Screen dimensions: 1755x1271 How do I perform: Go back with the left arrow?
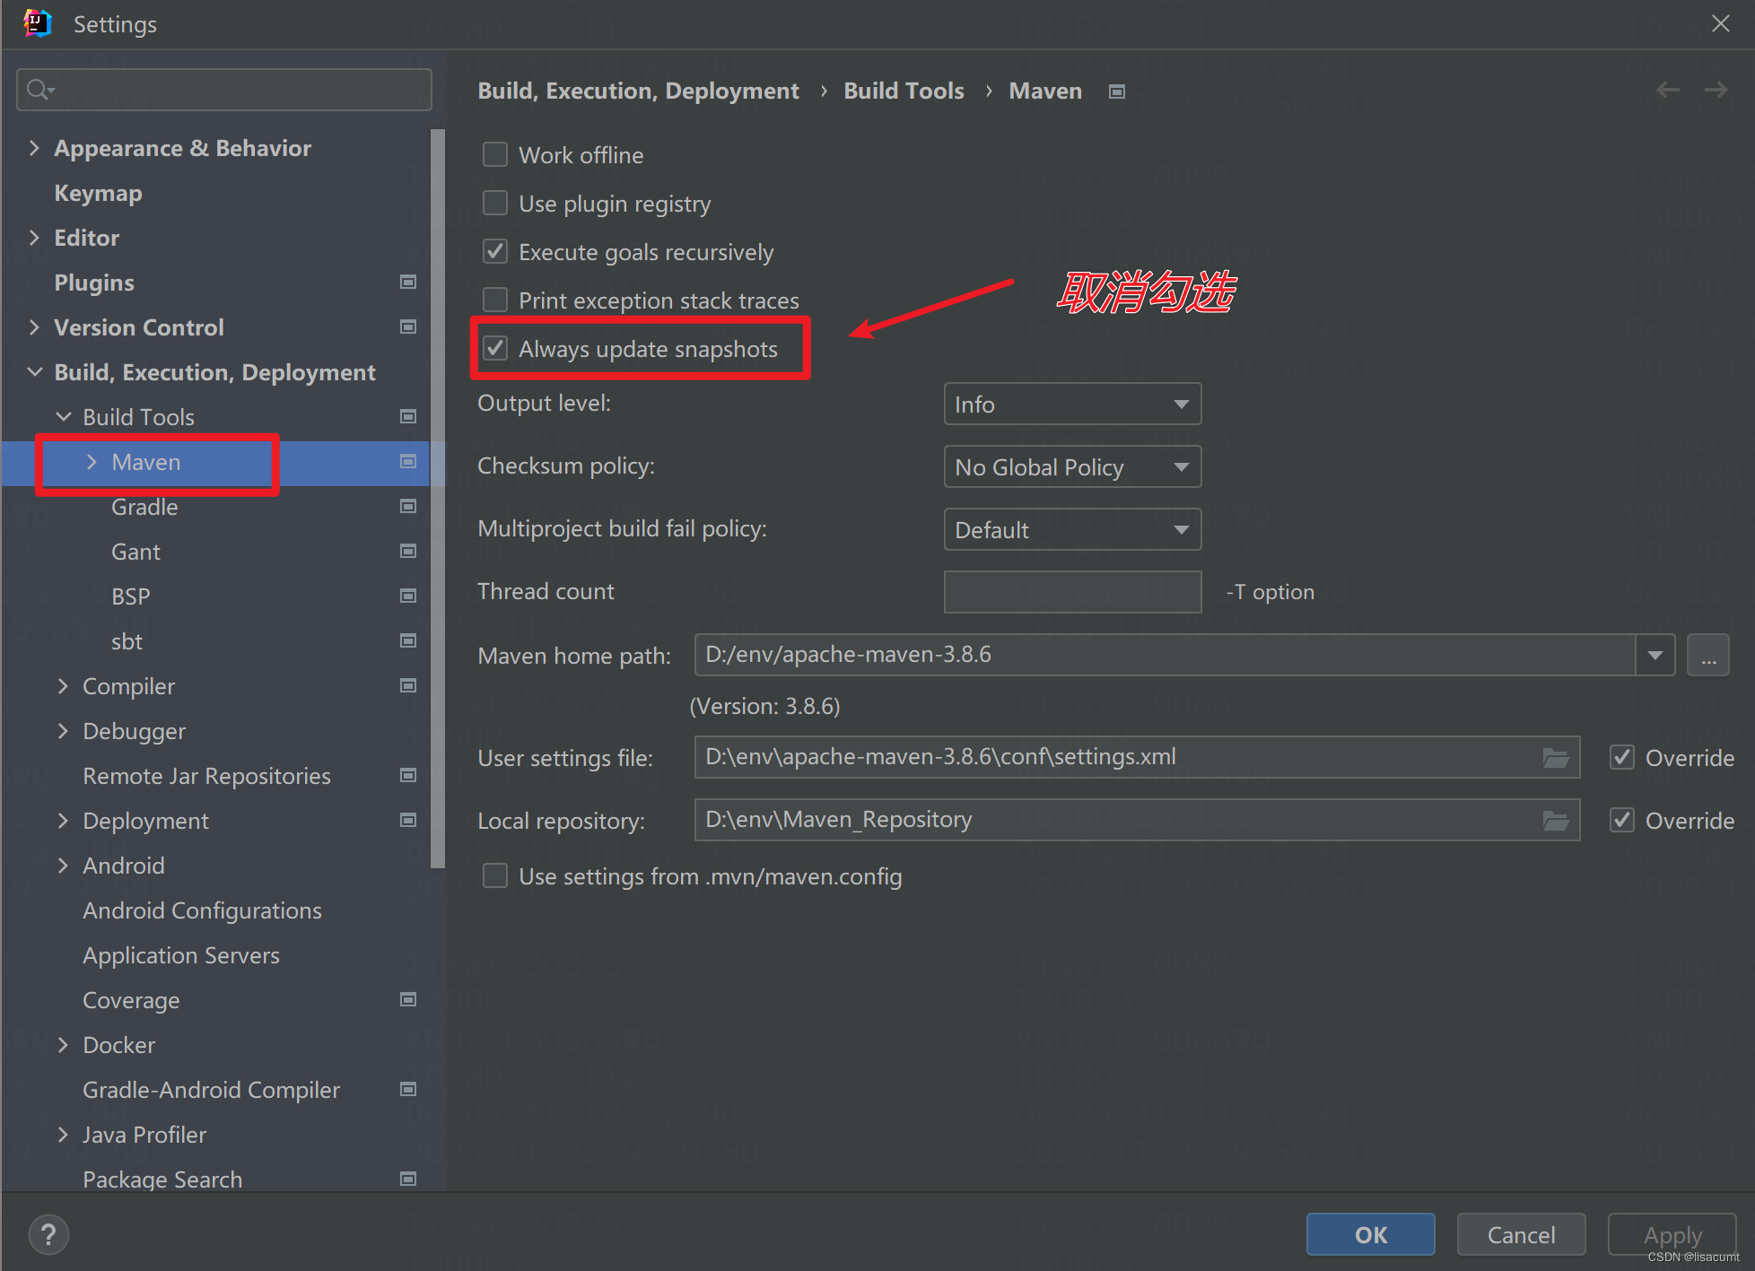(x=1668, y=90)
